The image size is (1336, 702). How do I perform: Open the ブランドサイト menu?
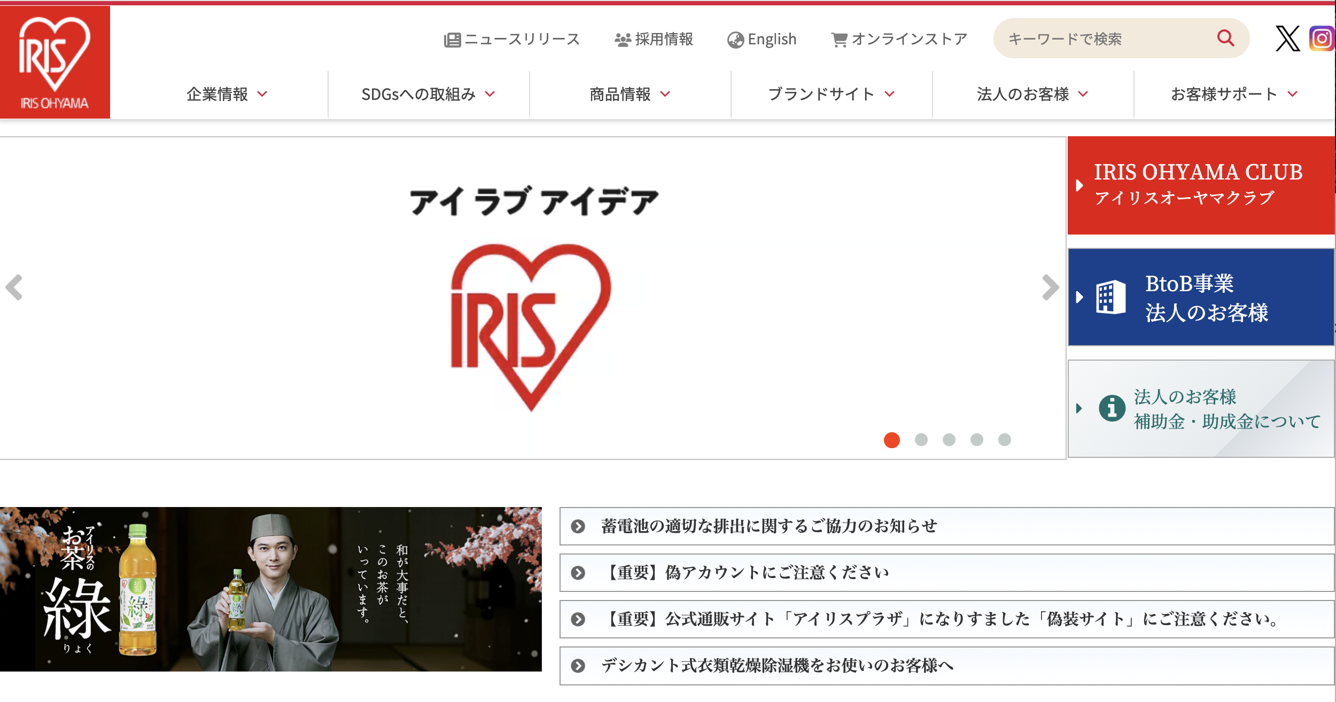click(x=831, y=95)
